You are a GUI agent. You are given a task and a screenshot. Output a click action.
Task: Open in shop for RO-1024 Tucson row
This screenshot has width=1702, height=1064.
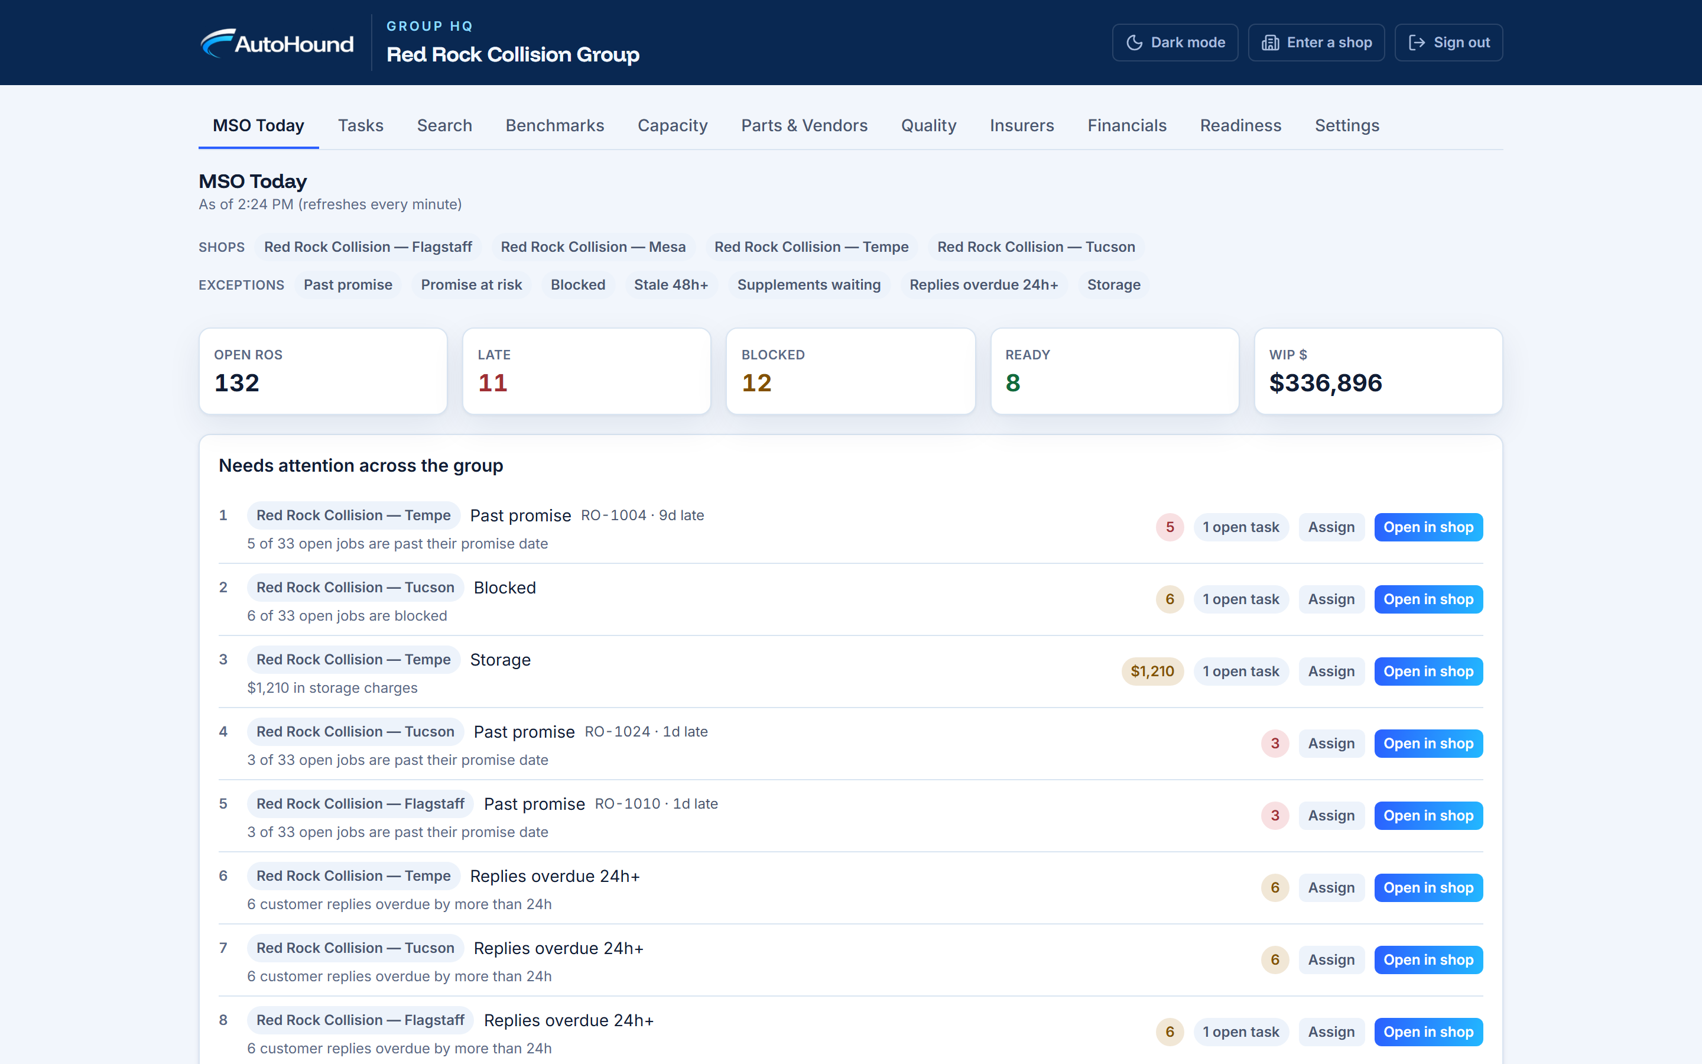(1428, 744)
